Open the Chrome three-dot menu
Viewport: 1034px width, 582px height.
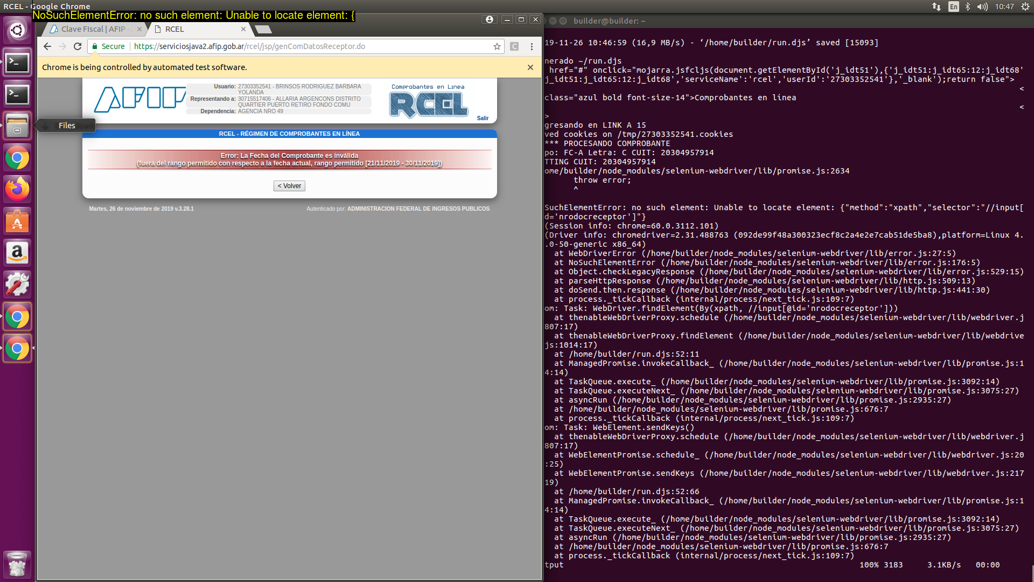click(x=532, y=46)
